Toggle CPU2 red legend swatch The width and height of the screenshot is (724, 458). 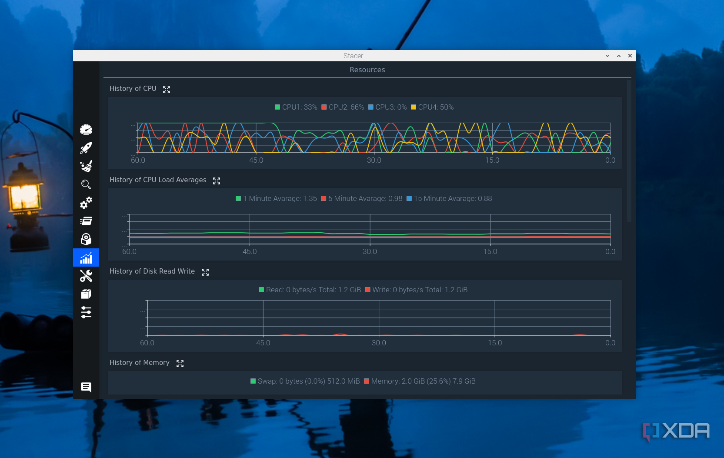(324, 107)
